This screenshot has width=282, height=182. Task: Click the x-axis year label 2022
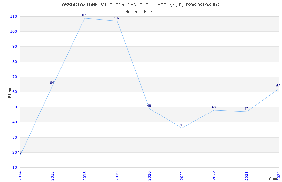214,176
